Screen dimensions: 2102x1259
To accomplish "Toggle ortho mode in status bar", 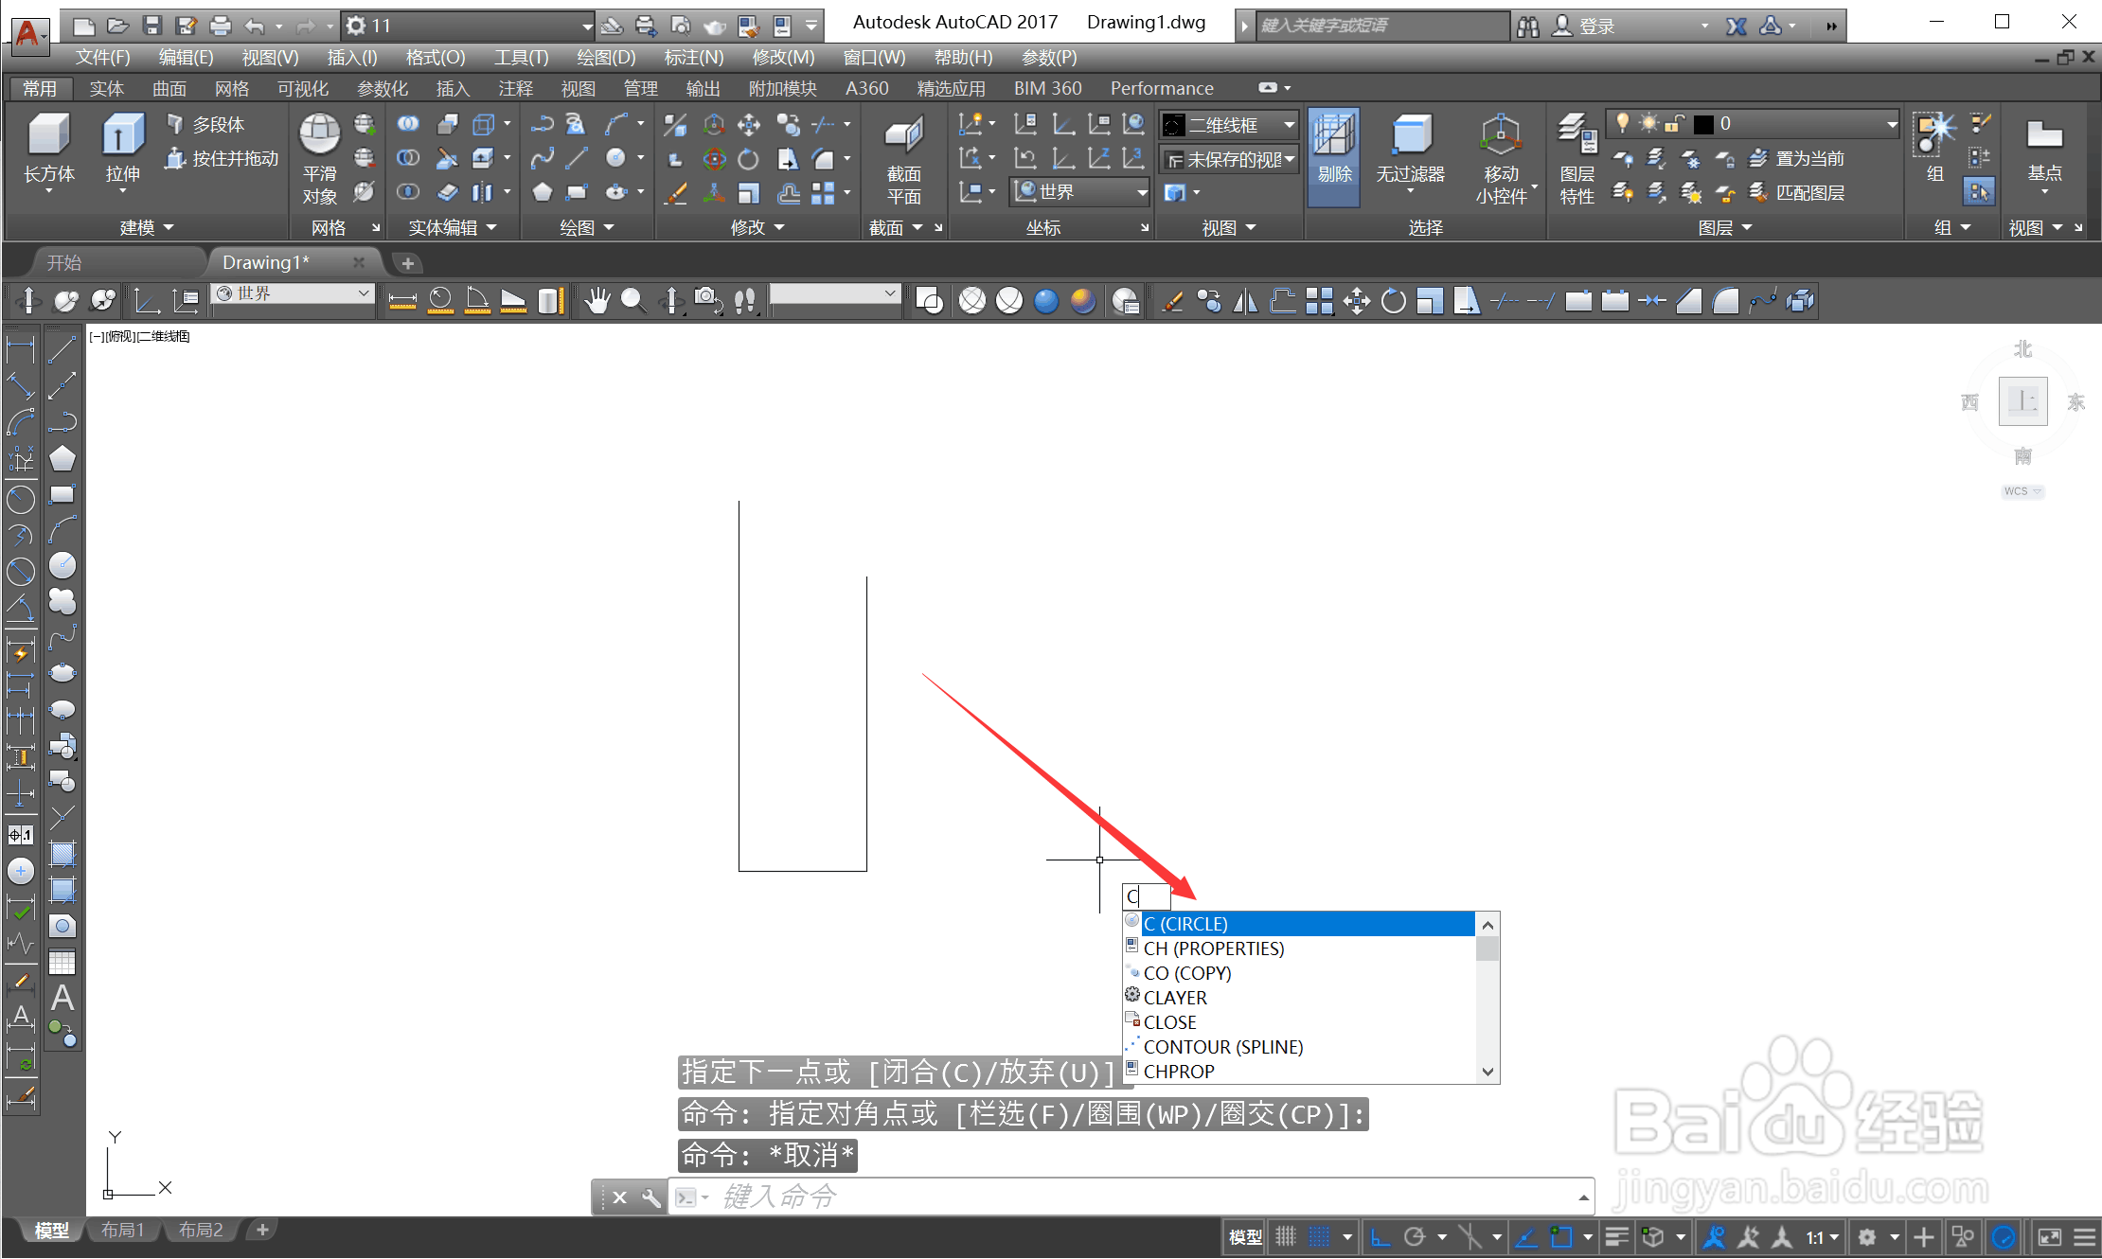I will 1381,1236.
